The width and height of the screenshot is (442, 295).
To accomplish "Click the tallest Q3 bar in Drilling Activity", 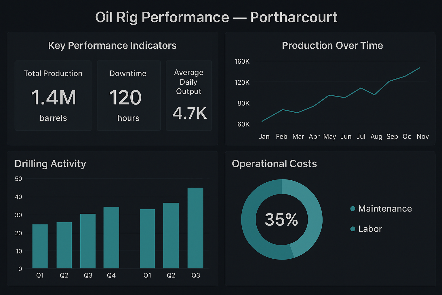I will (x=195, y=228).
